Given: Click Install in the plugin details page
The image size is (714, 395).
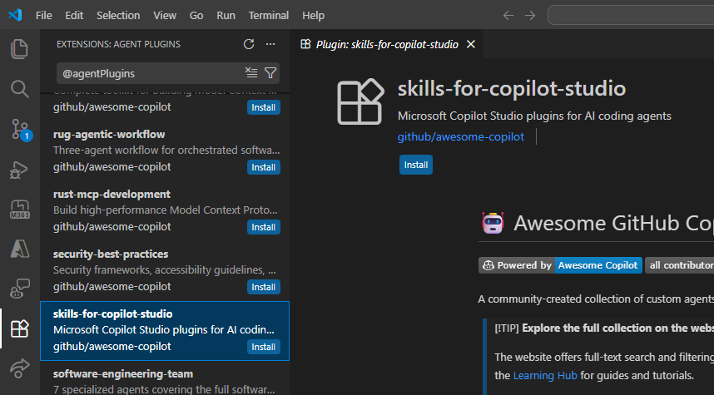Looking at the screenshot, I should pyautogui.click(x=416, y=165).
